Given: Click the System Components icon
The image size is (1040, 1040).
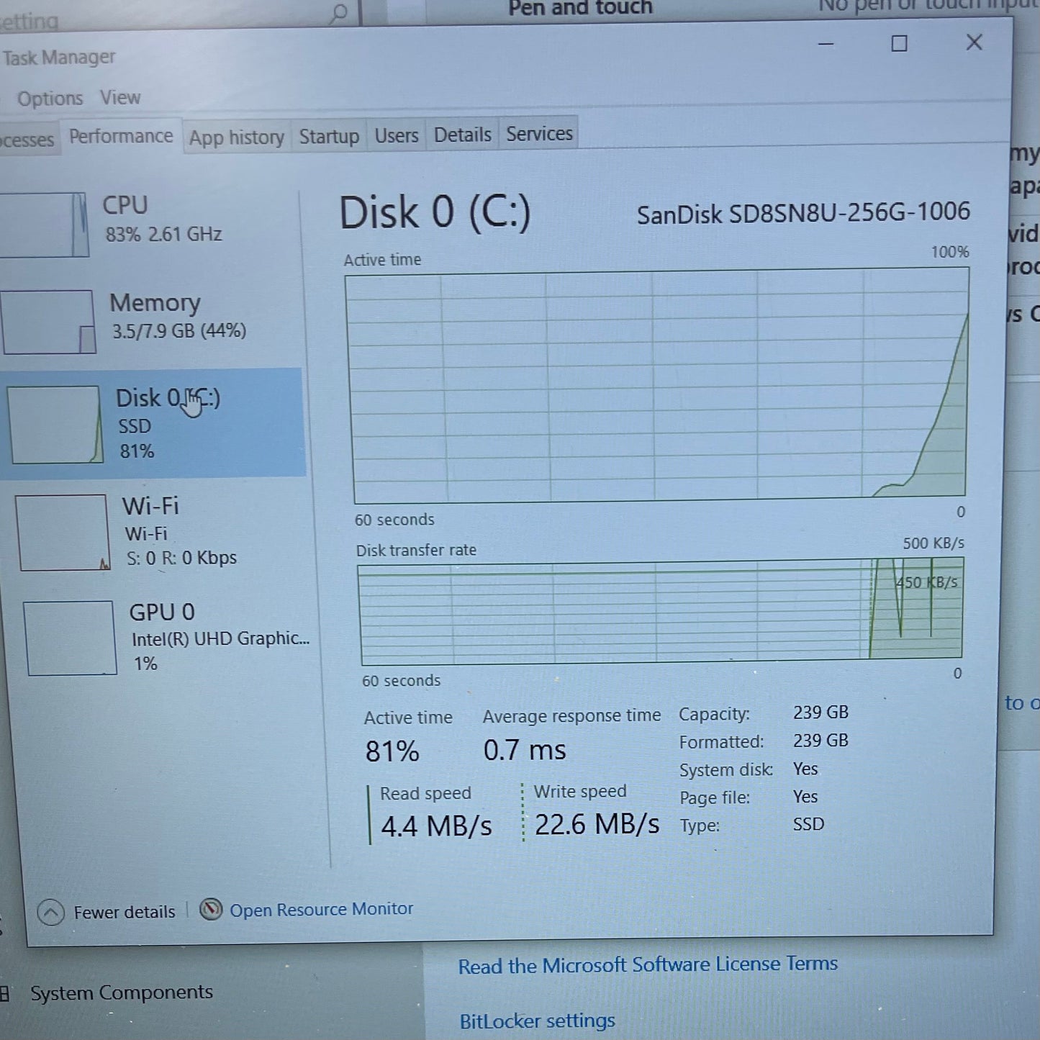Looking at the screenshot, I should click(6, 992).
